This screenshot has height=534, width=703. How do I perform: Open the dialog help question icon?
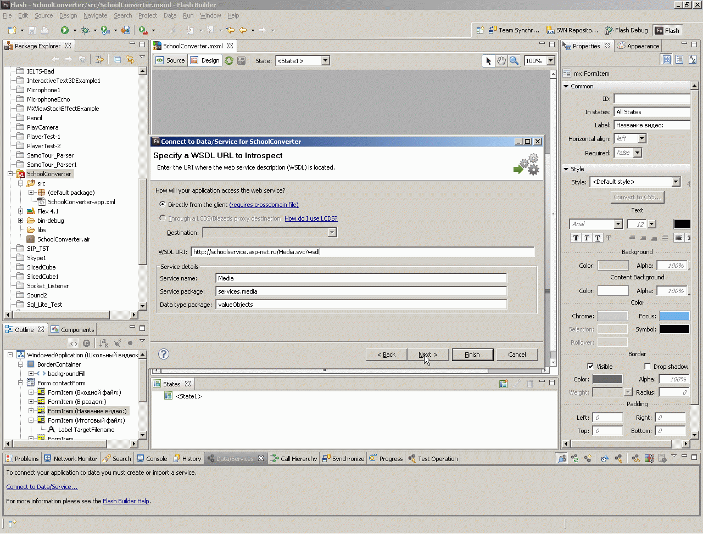click(x=164, y=354)
